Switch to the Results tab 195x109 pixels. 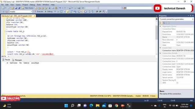pyautogui.click(x=6, y=60)
